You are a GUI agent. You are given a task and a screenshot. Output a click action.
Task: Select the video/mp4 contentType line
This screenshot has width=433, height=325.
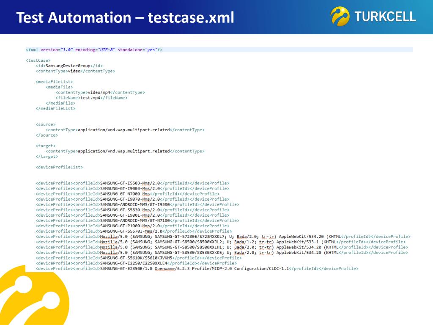coord(100,93)
